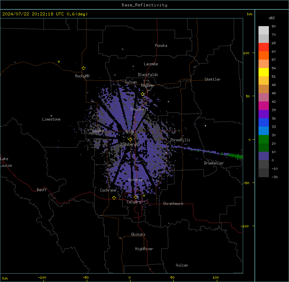This screenshot has width=289, height=282.
Task: Click the Okotoks label
Action: coord(138,234)
